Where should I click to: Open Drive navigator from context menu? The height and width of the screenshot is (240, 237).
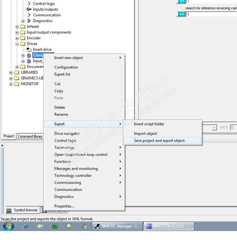tap(84, 134)
